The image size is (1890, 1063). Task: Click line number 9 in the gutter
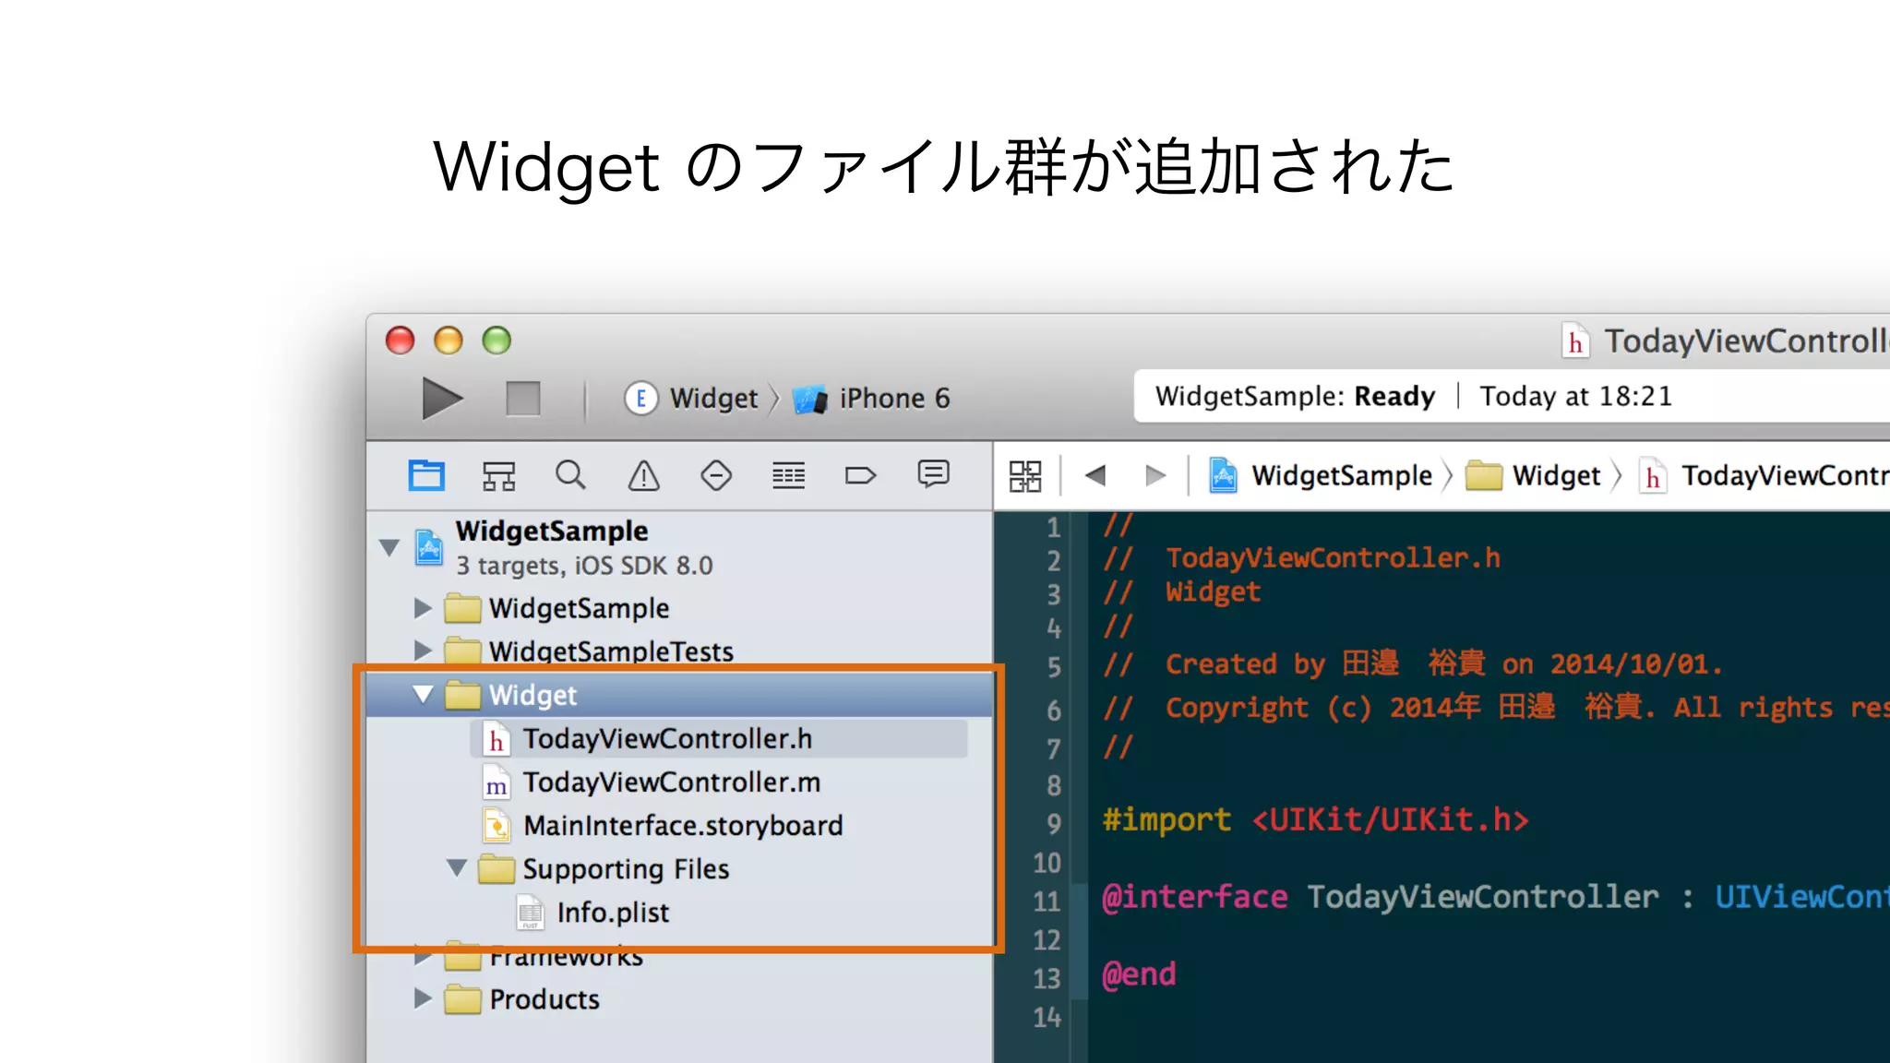pos(1053,823)
